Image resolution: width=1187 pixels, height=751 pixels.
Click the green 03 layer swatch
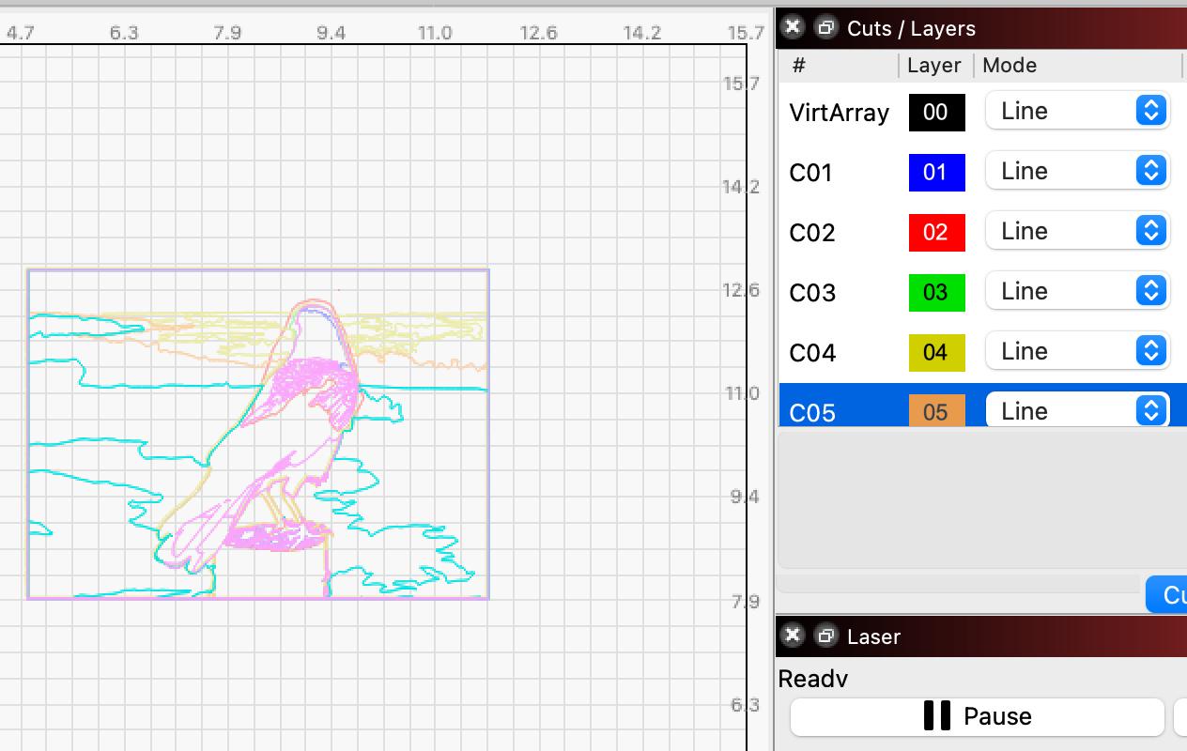point(936,293)
